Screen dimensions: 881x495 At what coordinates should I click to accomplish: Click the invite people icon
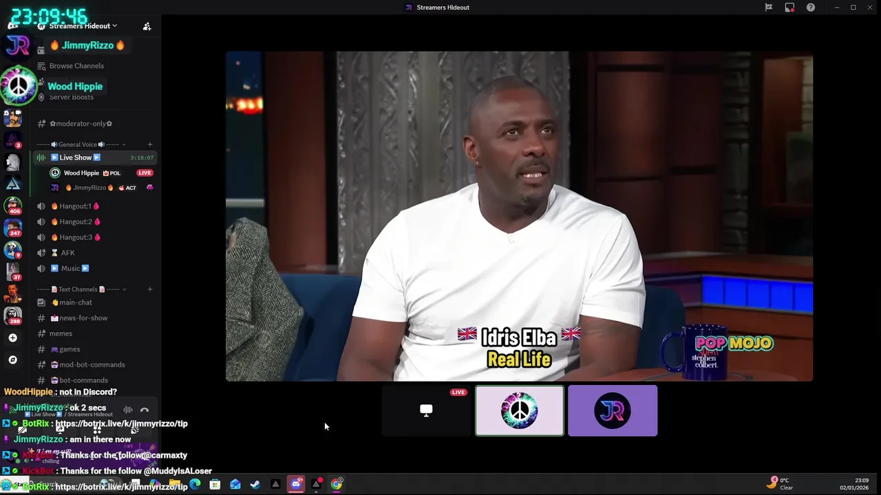(147, 26)
